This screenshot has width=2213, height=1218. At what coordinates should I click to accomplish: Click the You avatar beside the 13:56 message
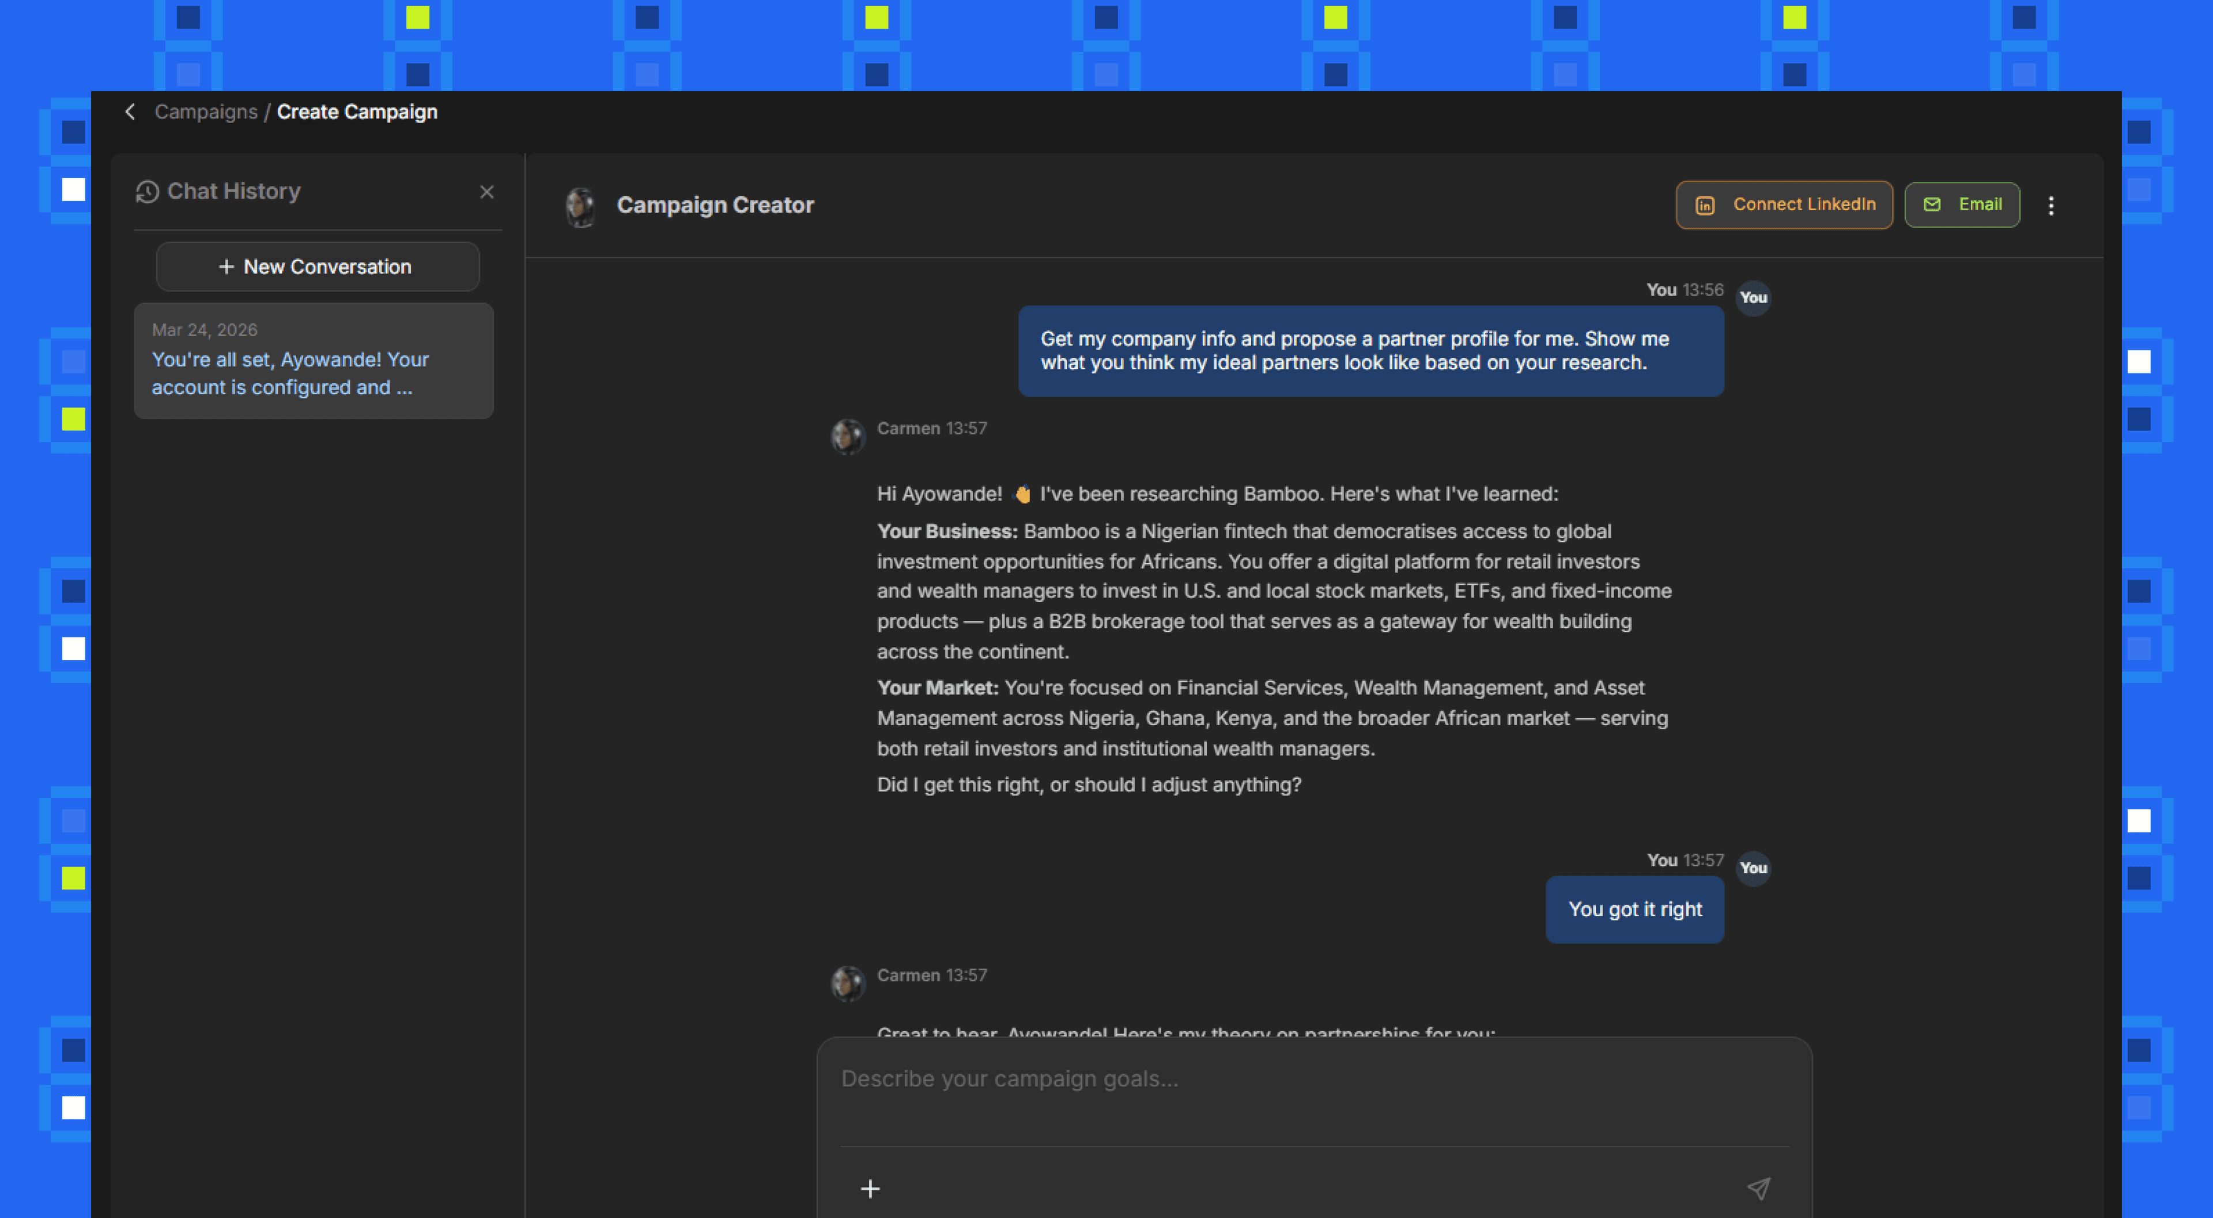pyautogui.click(x=1753, y=298)
